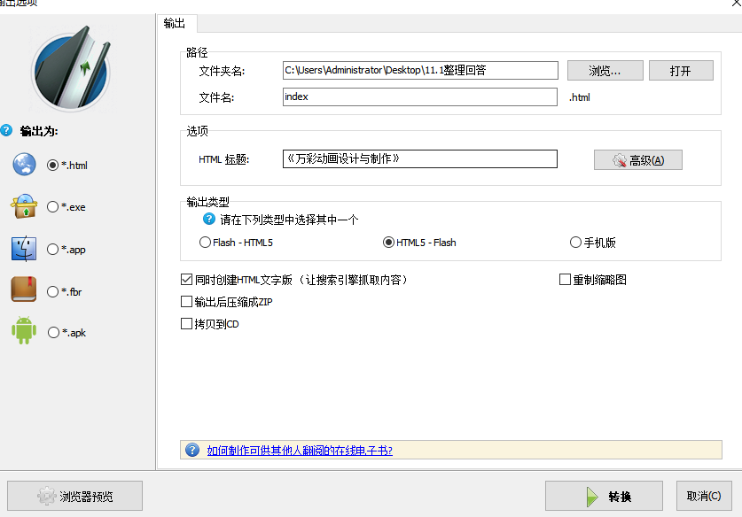Select the *.app output radio button
The width and height of the screenshot is (742, 517).
[52, 250]
